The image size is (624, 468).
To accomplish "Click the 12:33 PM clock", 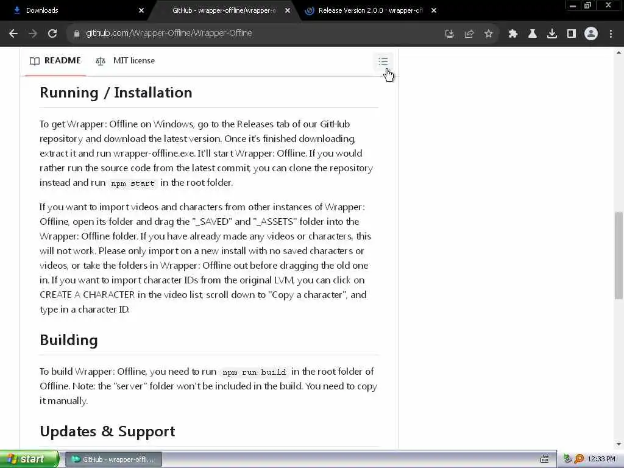I will (x=601, y=459).
